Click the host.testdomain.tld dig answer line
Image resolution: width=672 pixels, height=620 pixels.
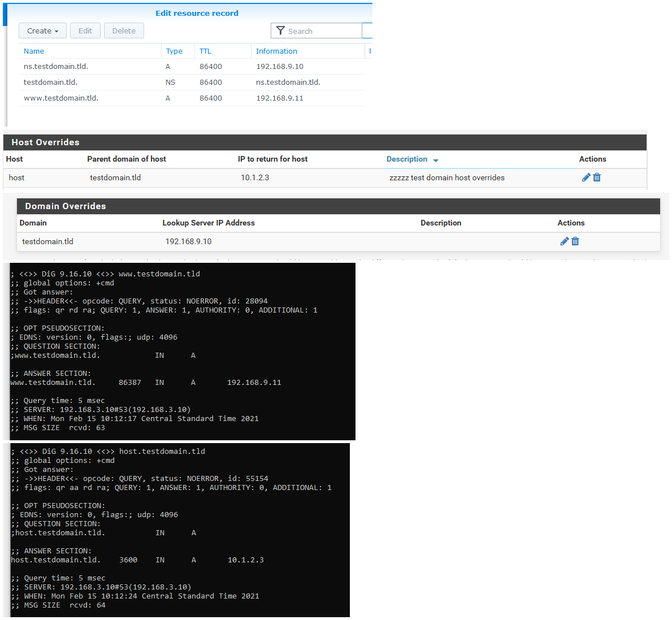point(137,560)
